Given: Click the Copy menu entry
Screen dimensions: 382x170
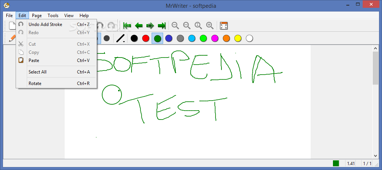Looking at the screenshot, I should [56, 52].
